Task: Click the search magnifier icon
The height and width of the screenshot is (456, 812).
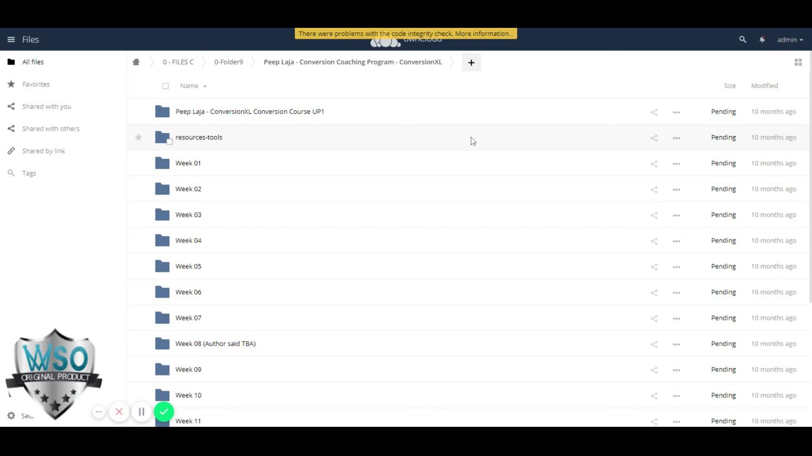Action: 743,39
